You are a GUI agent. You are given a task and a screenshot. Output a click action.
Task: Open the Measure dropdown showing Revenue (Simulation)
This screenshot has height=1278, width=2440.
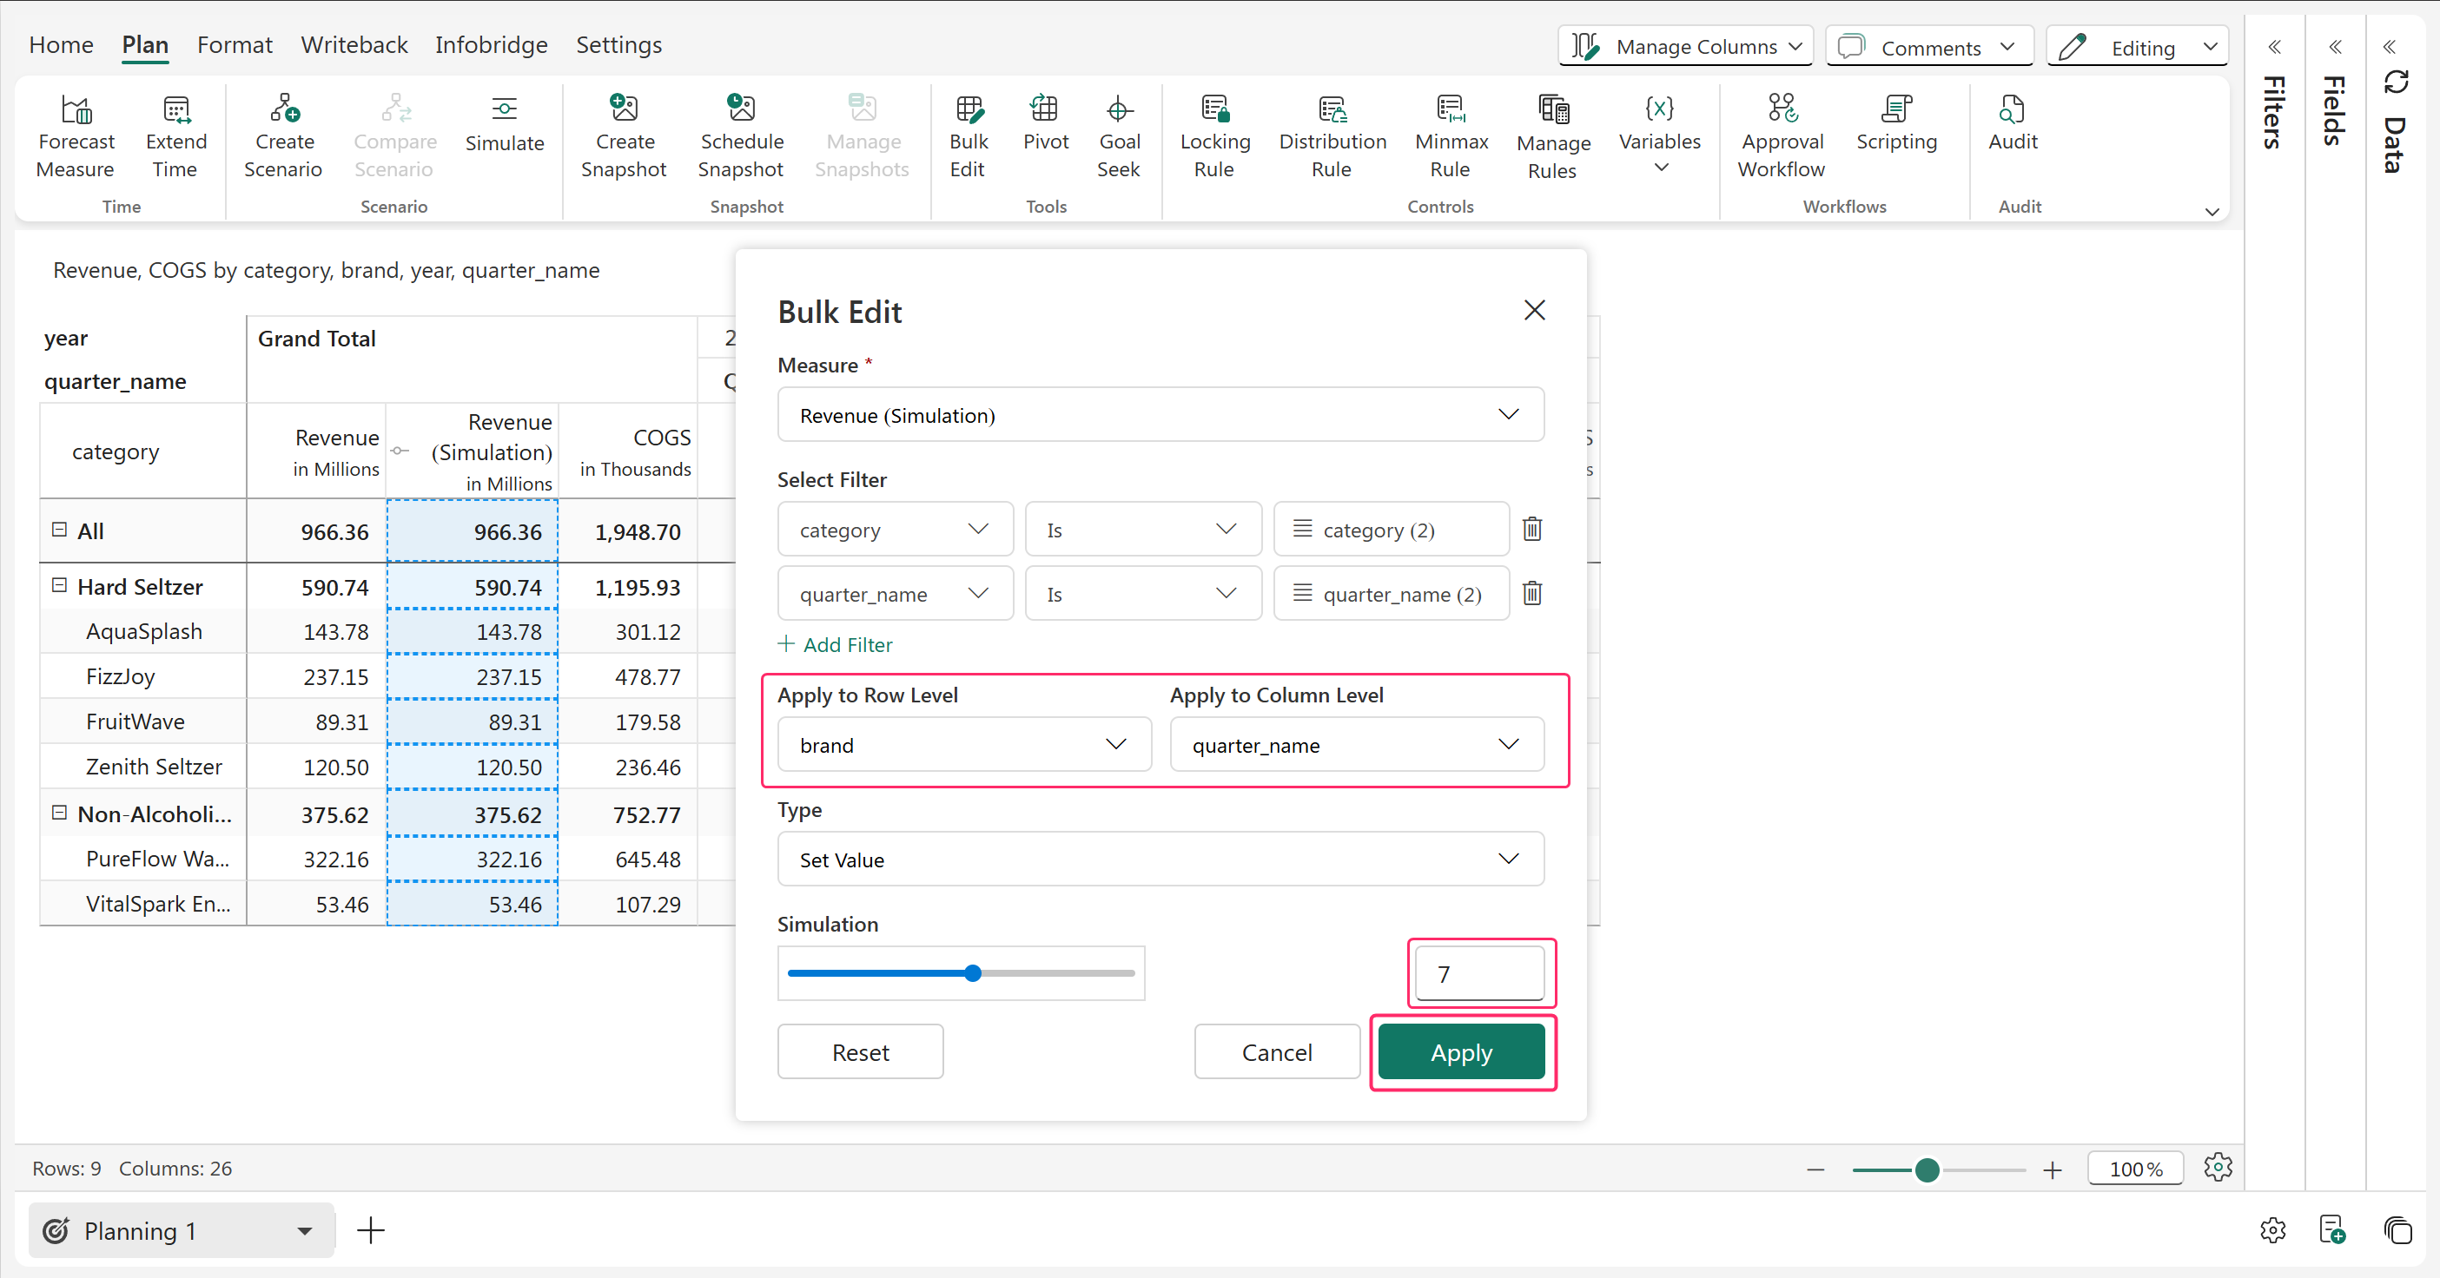1160,415
